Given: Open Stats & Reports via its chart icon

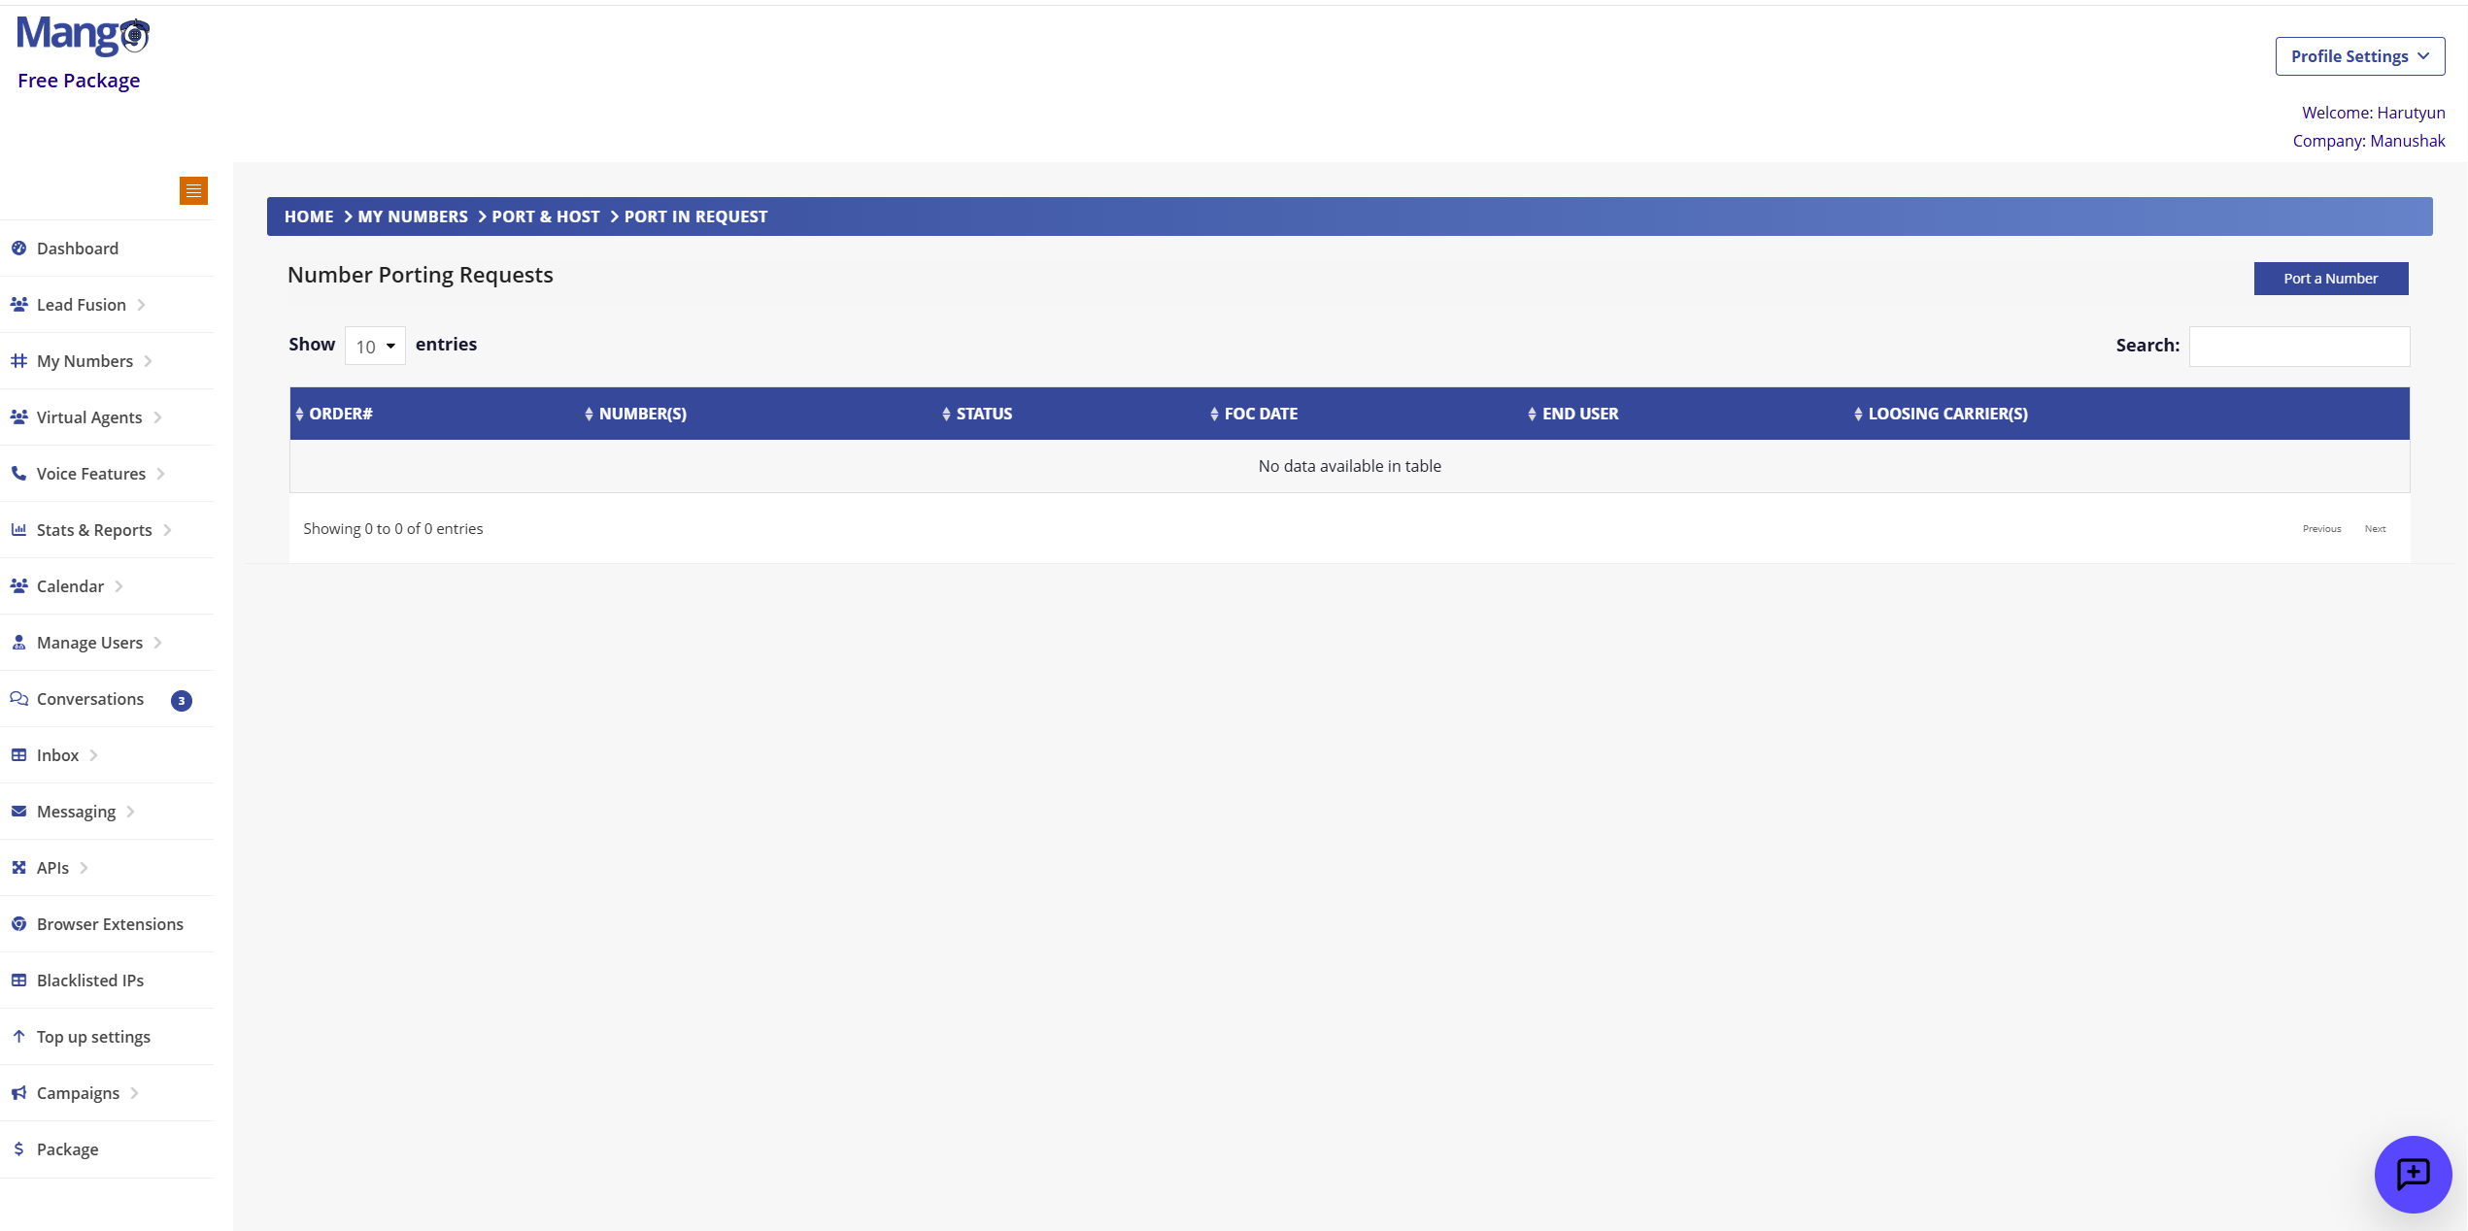Looking at the screenshot, I should [18, 530].
